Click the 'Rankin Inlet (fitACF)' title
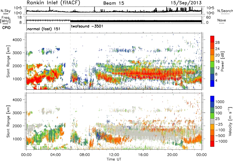 click(53, 3)
